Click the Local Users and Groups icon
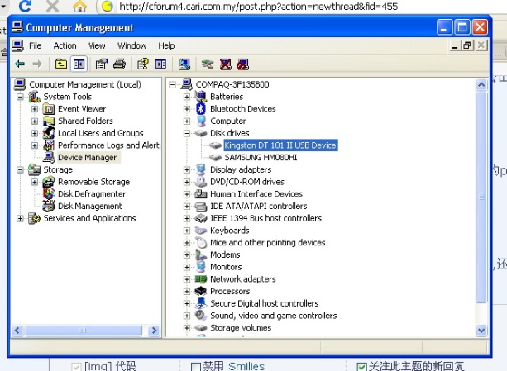The height and width of the screenshot is (371, 507). (49, 133)
